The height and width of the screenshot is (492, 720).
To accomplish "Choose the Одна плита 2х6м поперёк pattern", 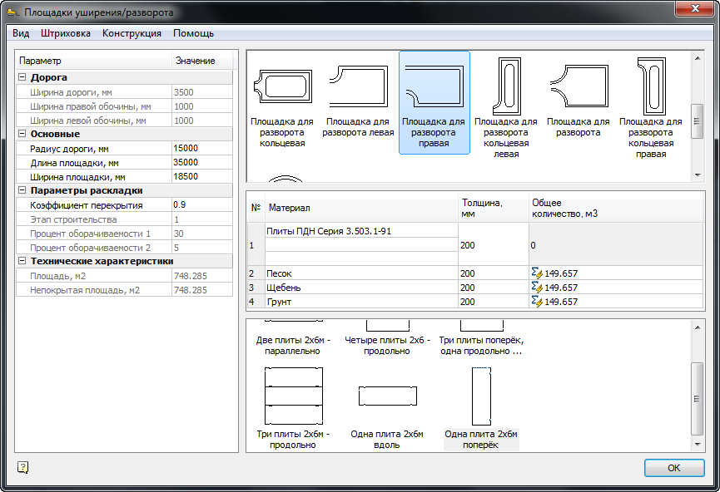I will coord(481,407).
